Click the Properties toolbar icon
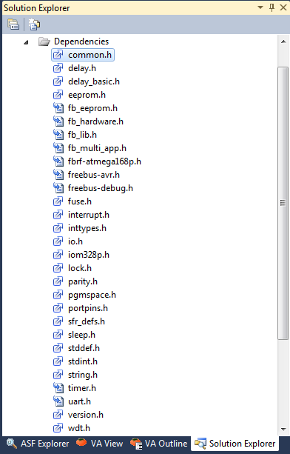The image size is (290, 454). coord(13,24)
